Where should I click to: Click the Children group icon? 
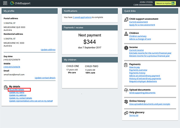tap(126, 34)
